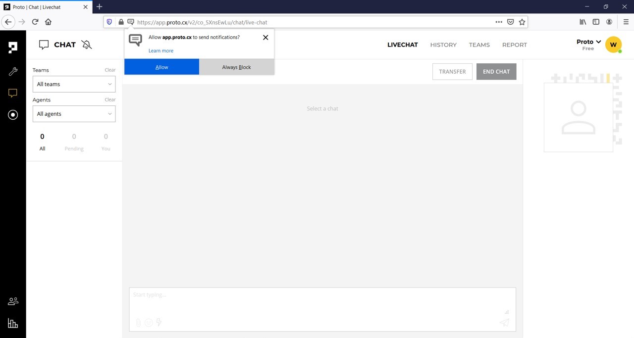The height and width of the screenshot is (338, 634).
Task: Click the END CHAT button
Action: click(x=496, y=71)
